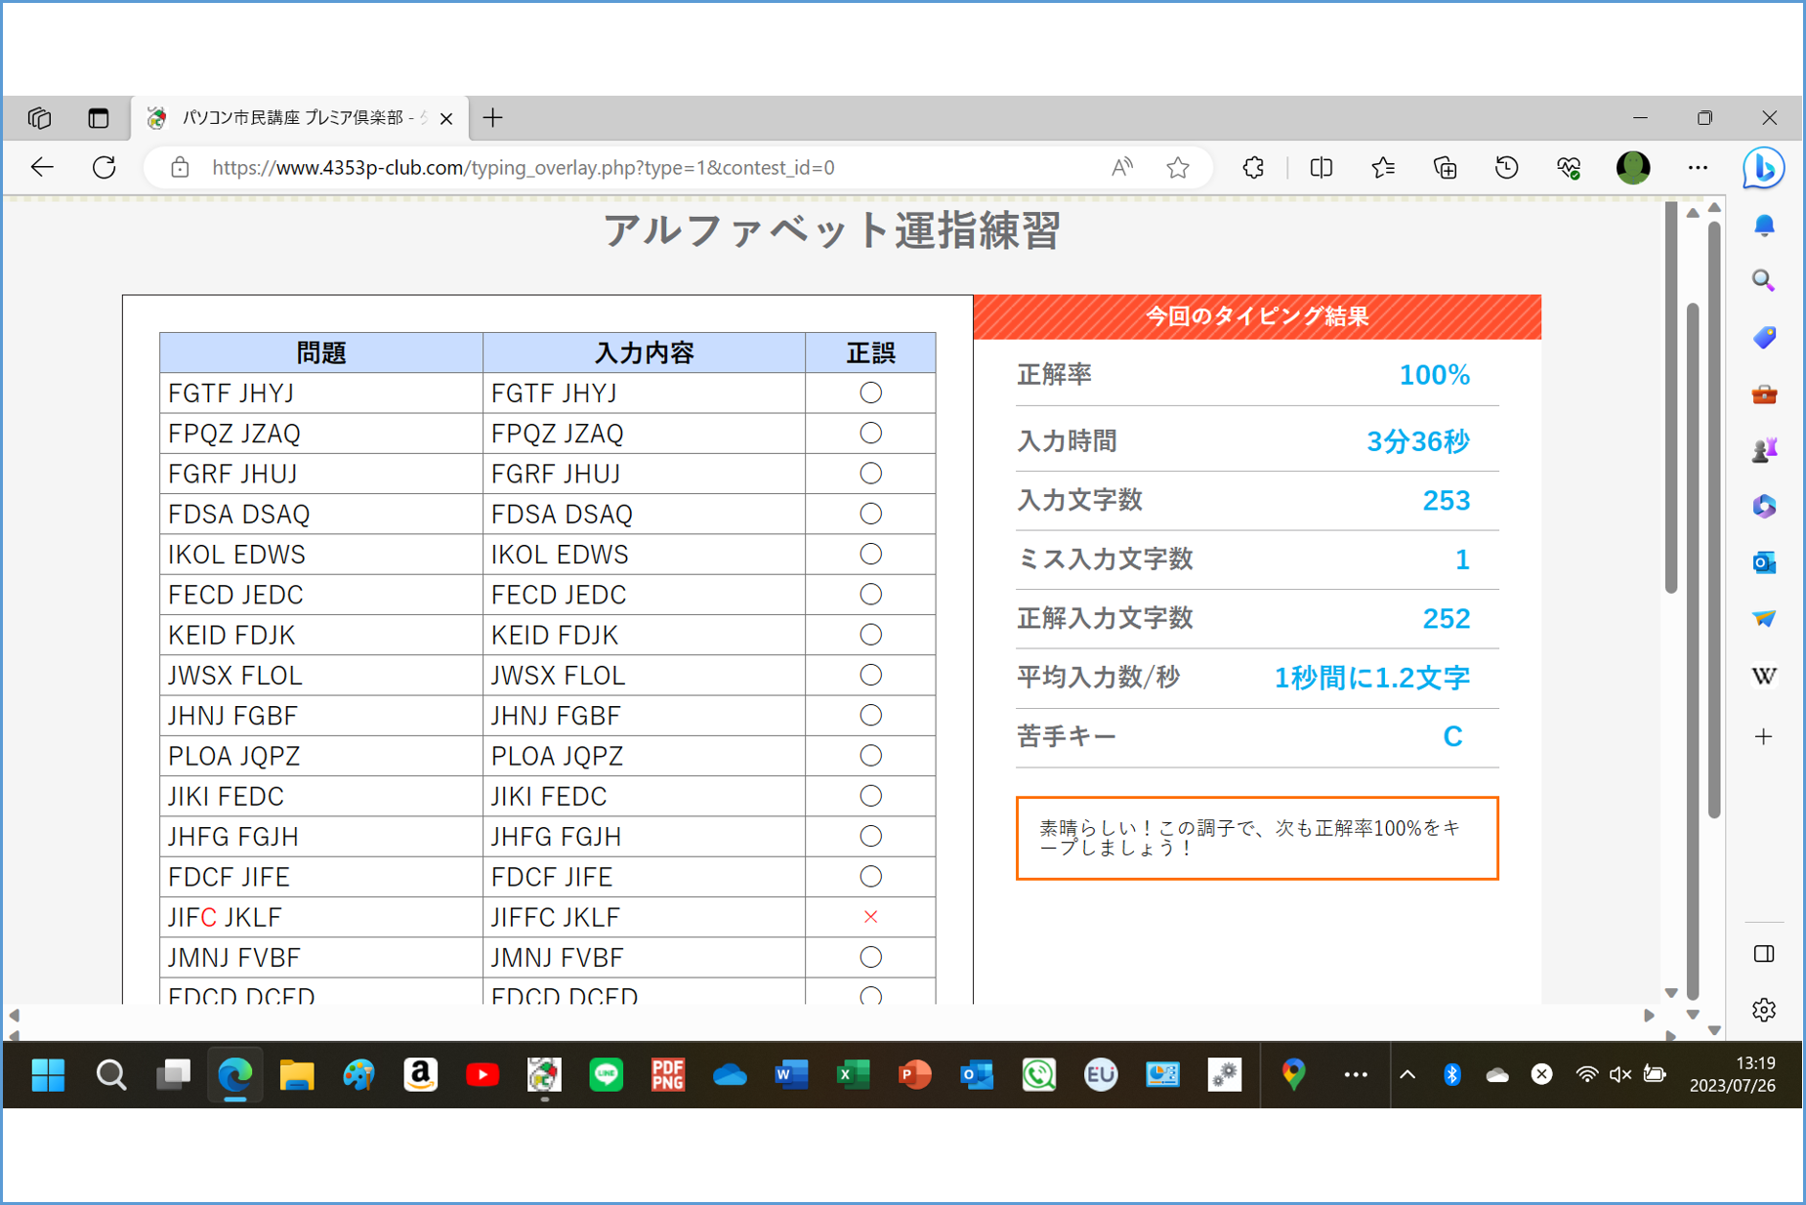Toggle the sidebar visibility panel icon
1806x1205 pixels.
pyautogui.click(x=1763, y=954)
